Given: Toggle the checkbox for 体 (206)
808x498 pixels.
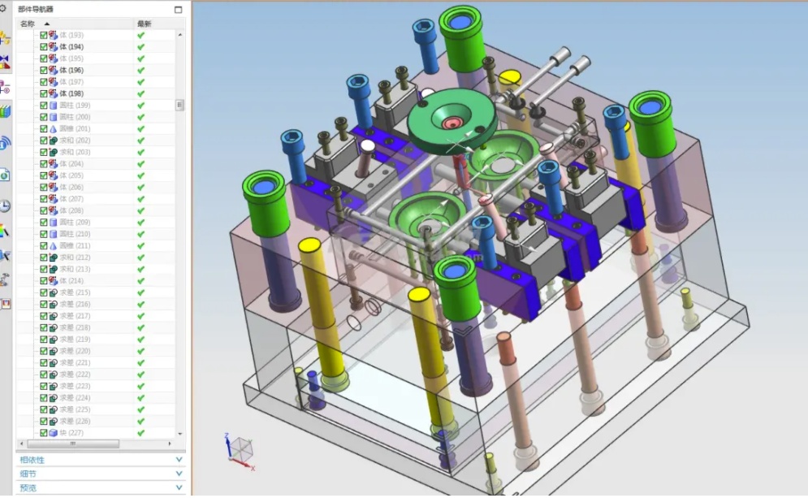Looking at the screenshot, I should point(43,187).
